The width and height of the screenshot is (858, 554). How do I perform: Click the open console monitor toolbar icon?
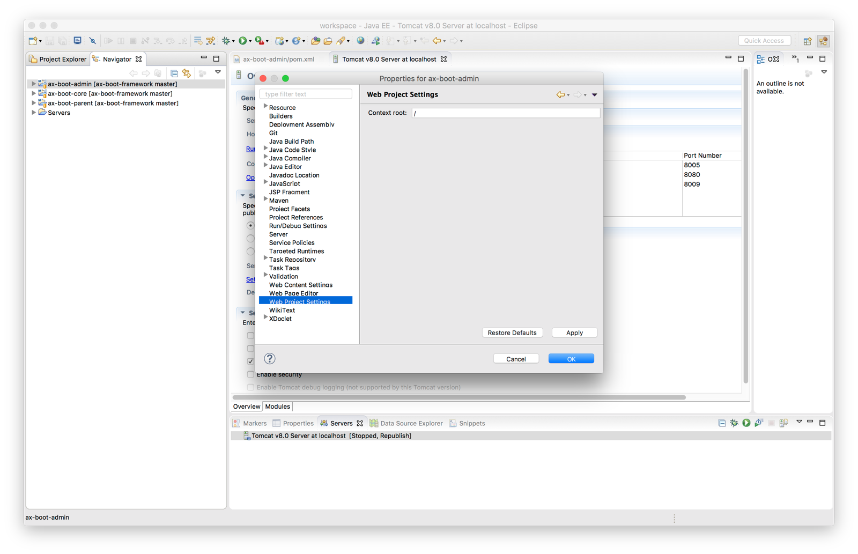coord(78,41)
